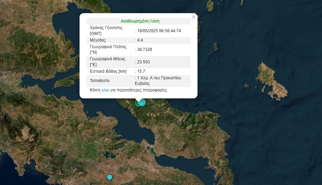
Task: Click the 'Γεωγραφικό Μήκος [°E]' label
Action: [x=108, y=62]
